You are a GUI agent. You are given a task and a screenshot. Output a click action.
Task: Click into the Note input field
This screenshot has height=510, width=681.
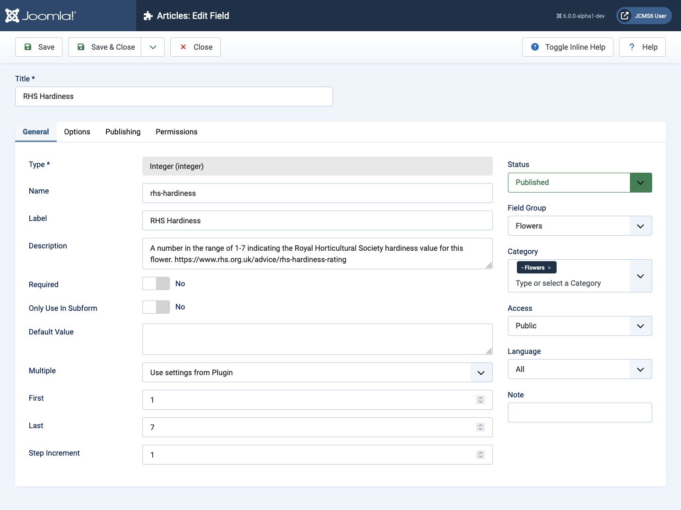tap(579, 413)
